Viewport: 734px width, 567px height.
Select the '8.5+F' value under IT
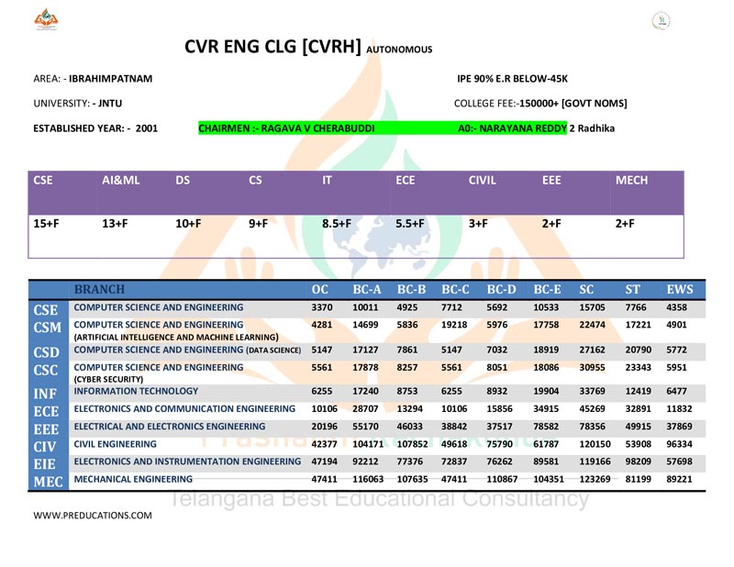click(337, 224)
